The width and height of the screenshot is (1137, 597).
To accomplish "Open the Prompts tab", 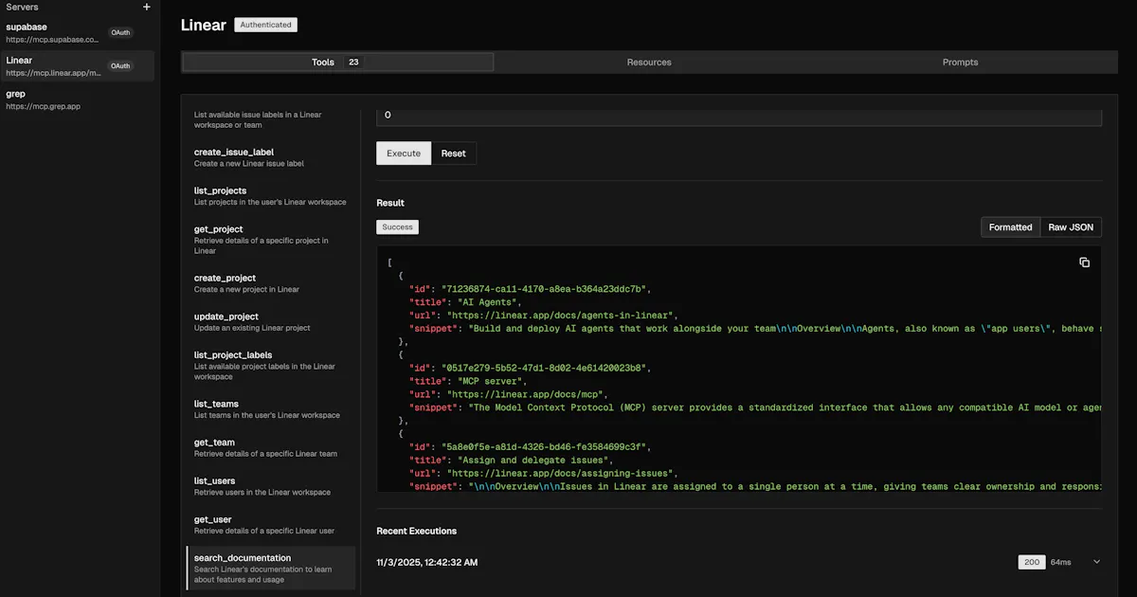I will [960, 63].
